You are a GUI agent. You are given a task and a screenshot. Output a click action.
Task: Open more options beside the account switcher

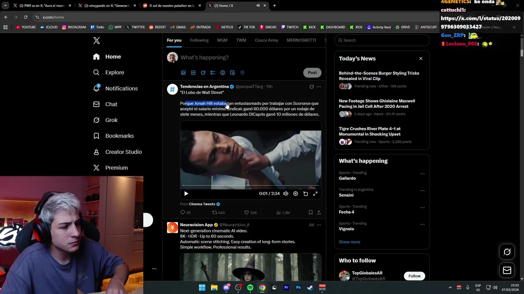click(x=154, y=269)
